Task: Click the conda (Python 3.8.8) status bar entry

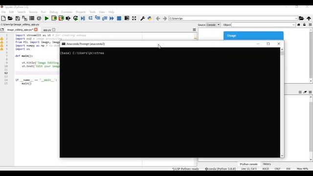Action: pyautogui.click(x=221, y=169)
